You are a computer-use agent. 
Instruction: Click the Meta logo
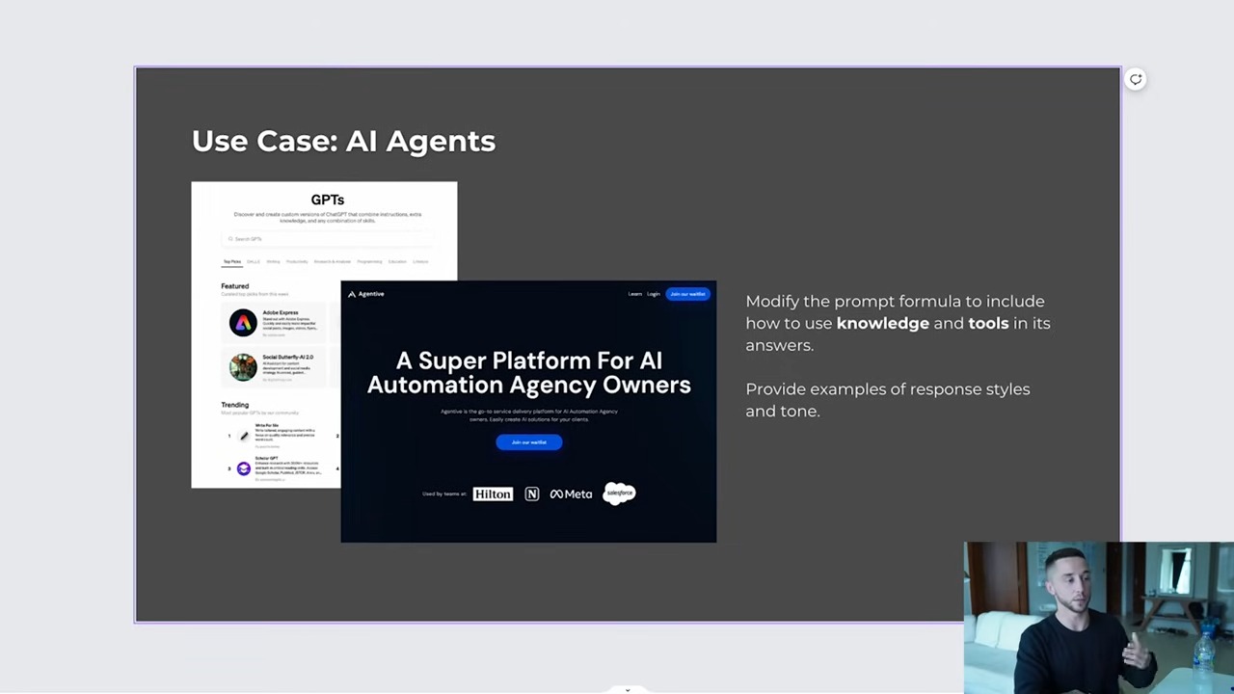pos(571,494)
